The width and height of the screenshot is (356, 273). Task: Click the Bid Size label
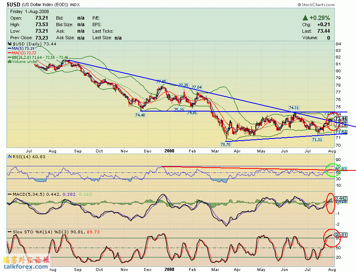[x=65, y=25]
